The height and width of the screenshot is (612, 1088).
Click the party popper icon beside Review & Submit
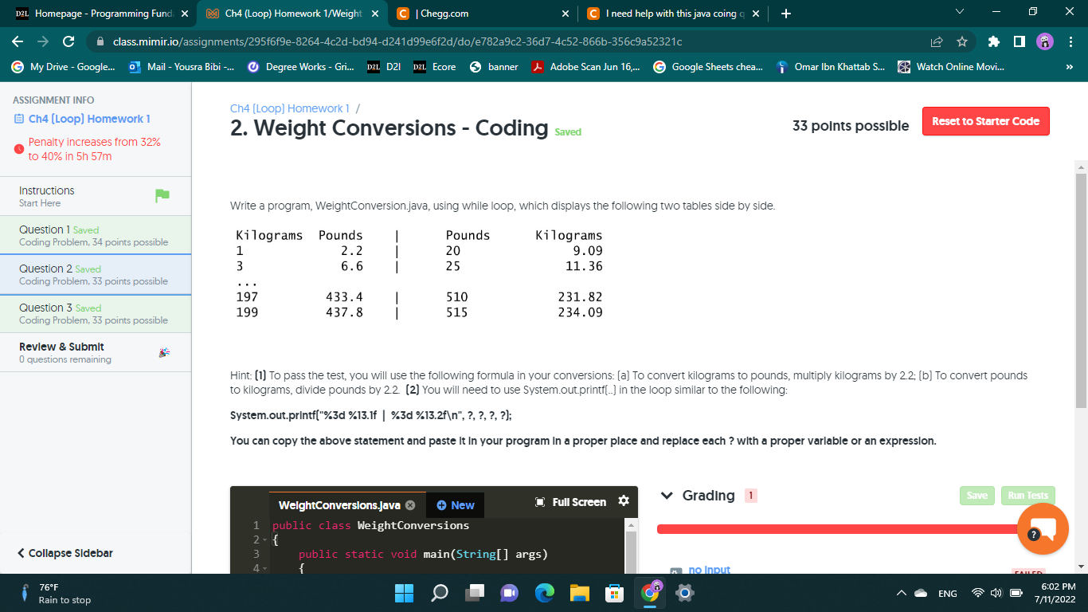(x=164, y=352)
